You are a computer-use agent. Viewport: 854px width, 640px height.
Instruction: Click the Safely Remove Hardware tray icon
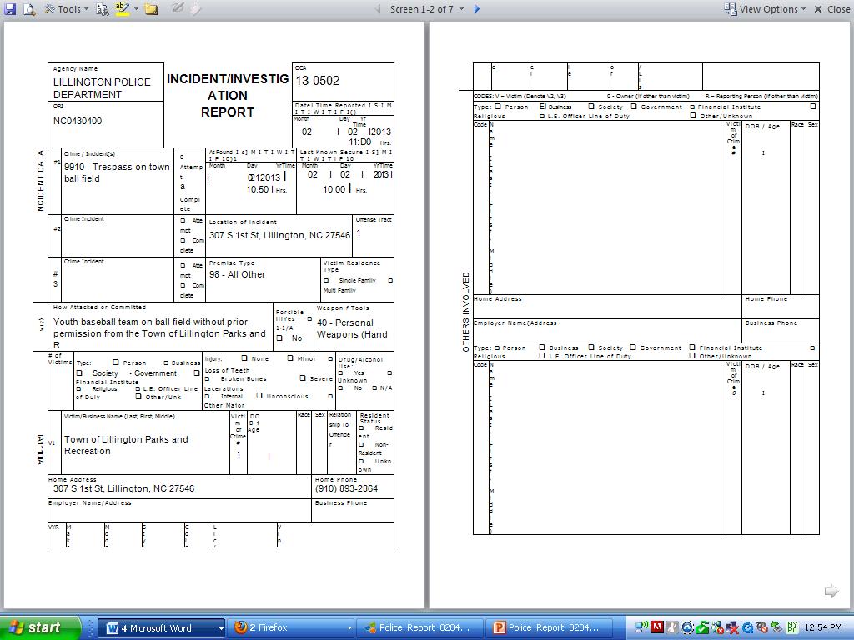[x=776, y=628]
